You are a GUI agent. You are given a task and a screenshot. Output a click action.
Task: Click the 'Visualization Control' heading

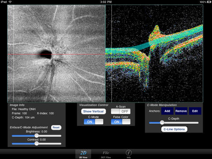(x=94, y=105)
